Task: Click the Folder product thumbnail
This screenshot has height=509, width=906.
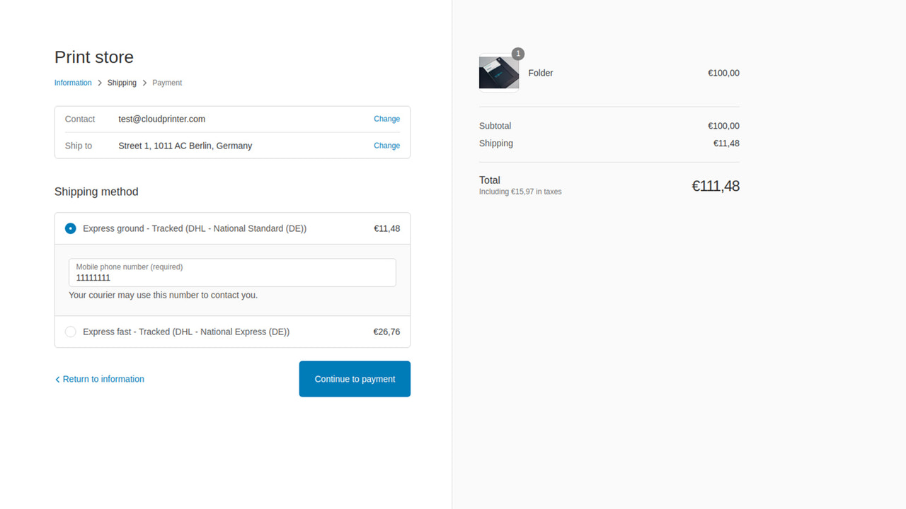Action: tap(499, 73)
